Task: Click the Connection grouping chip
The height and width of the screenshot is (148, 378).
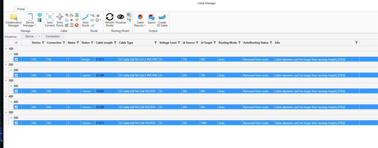Action: click(x=52, y=36)
